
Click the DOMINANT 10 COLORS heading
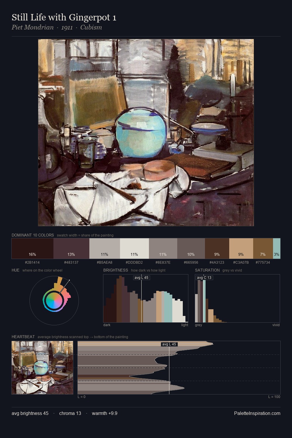(x=33, y=235)
